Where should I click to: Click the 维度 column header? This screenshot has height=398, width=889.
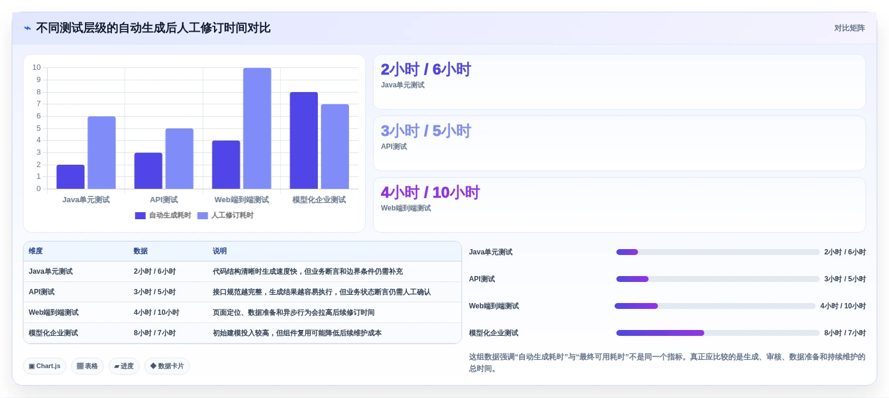(x=36, y=251)
